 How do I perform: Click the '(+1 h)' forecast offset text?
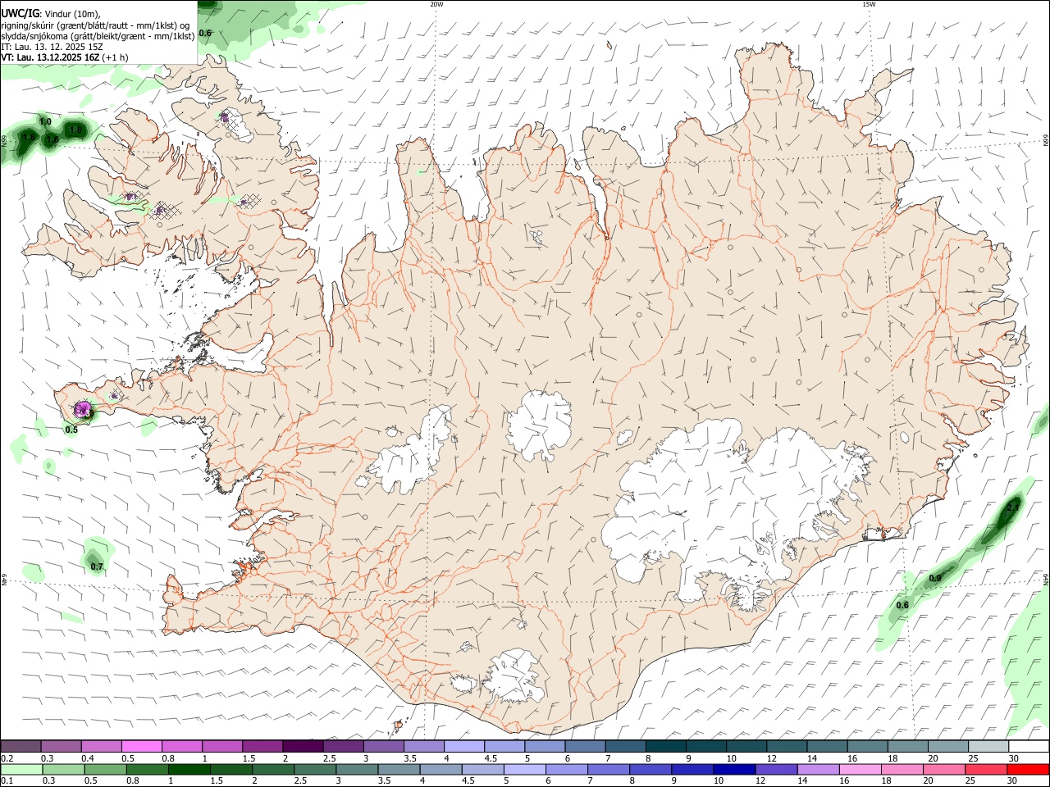point(116,57)
